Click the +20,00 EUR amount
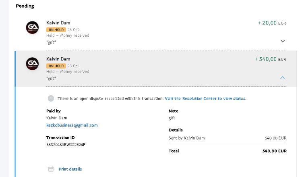 tap(272, 23)
